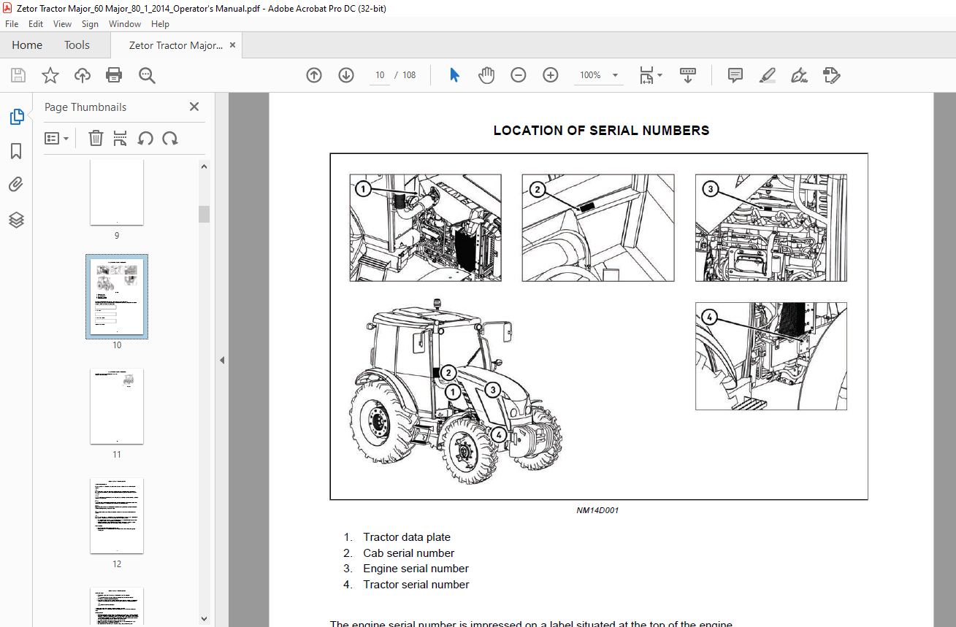
Task: Open the File menu
Action: click(x=12, y=24)
